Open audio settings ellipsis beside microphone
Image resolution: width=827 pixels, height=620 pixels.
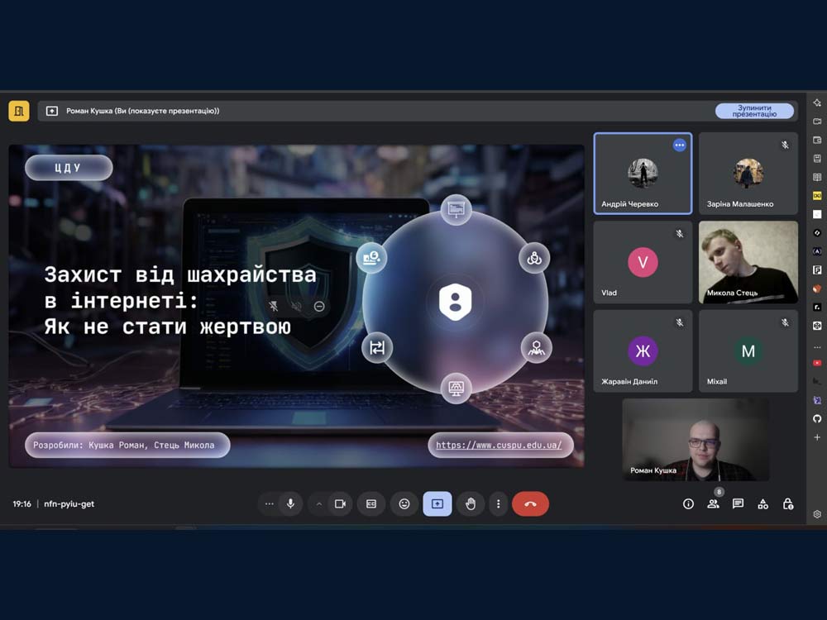click(269, 503)
